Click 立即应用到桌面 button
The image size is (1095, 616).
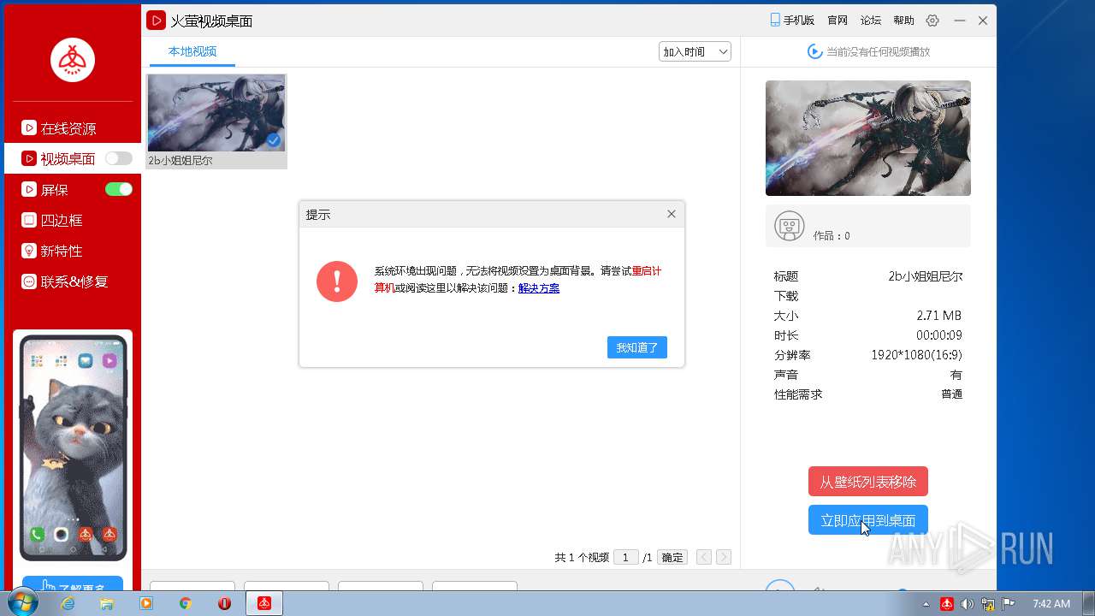(868, 520)
